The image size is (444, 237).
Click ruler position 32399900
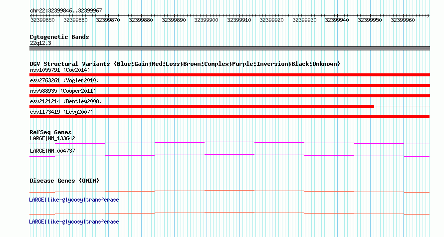pyautogui.click(x=206, y=20)
